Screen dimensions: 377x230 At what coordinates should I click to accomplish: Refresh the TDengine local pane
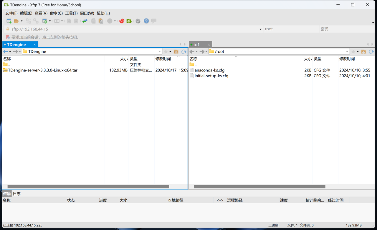click(184, 51)
